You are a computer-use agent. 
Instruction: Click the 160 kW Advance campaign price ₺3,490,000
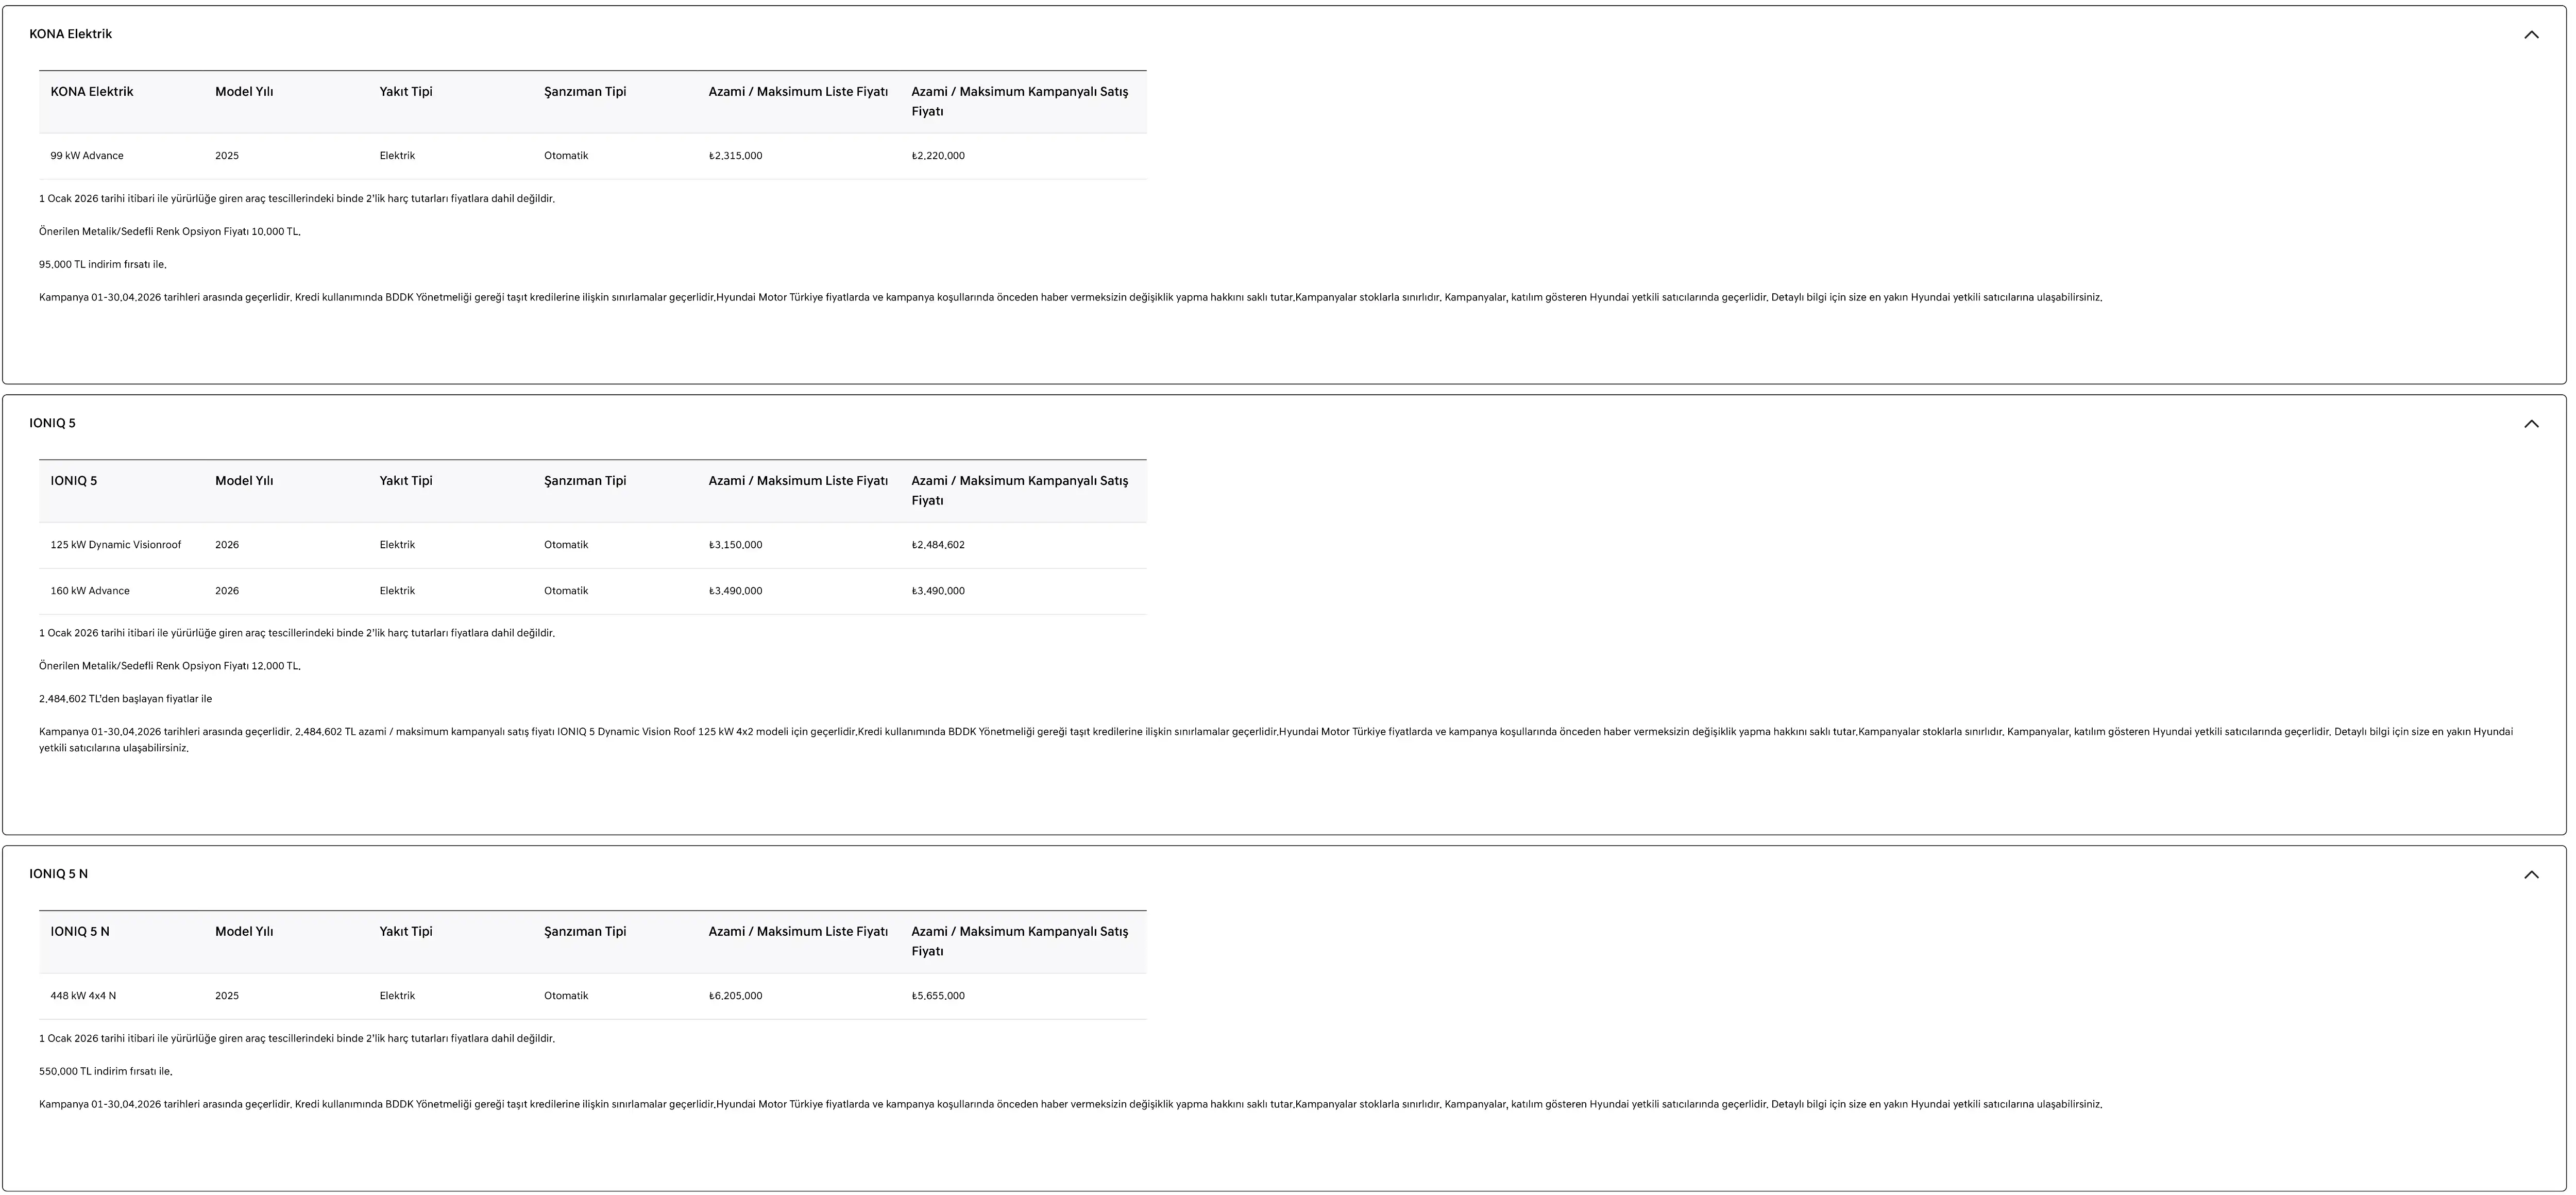(938, 591)
